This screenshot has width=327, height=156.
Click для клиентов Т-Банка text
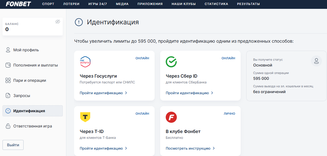[98, 138]
